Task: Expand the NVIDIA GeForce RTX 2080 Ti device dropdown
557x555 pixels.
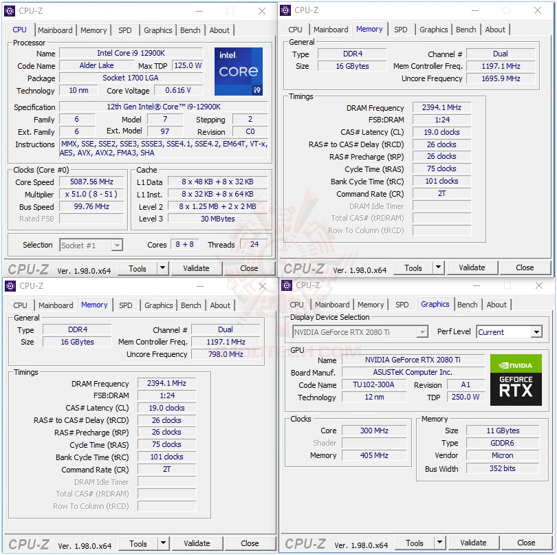Action: click(x=360, y=332)
